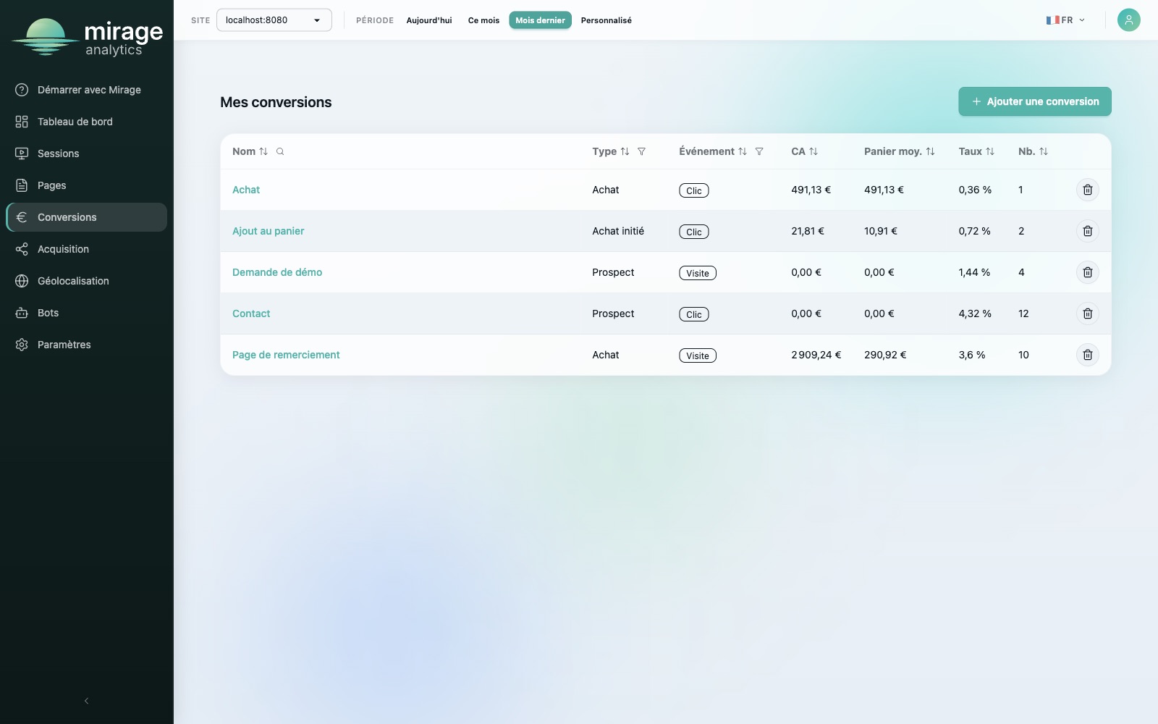This screenshot has width=1158, height=724.
Task: Click the Acquisition share icon
Action: [x=22, y=249]
